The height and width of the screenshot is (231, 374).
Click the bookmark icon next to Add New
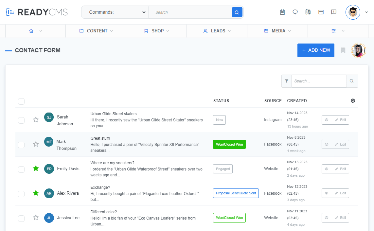coord(343,50)
